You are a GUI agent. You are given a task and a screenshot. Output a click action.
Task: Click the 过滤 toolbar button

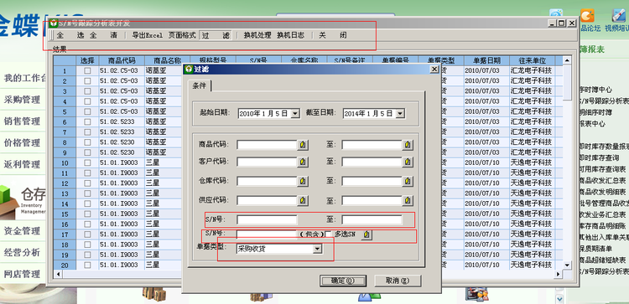tap(216, 35)
